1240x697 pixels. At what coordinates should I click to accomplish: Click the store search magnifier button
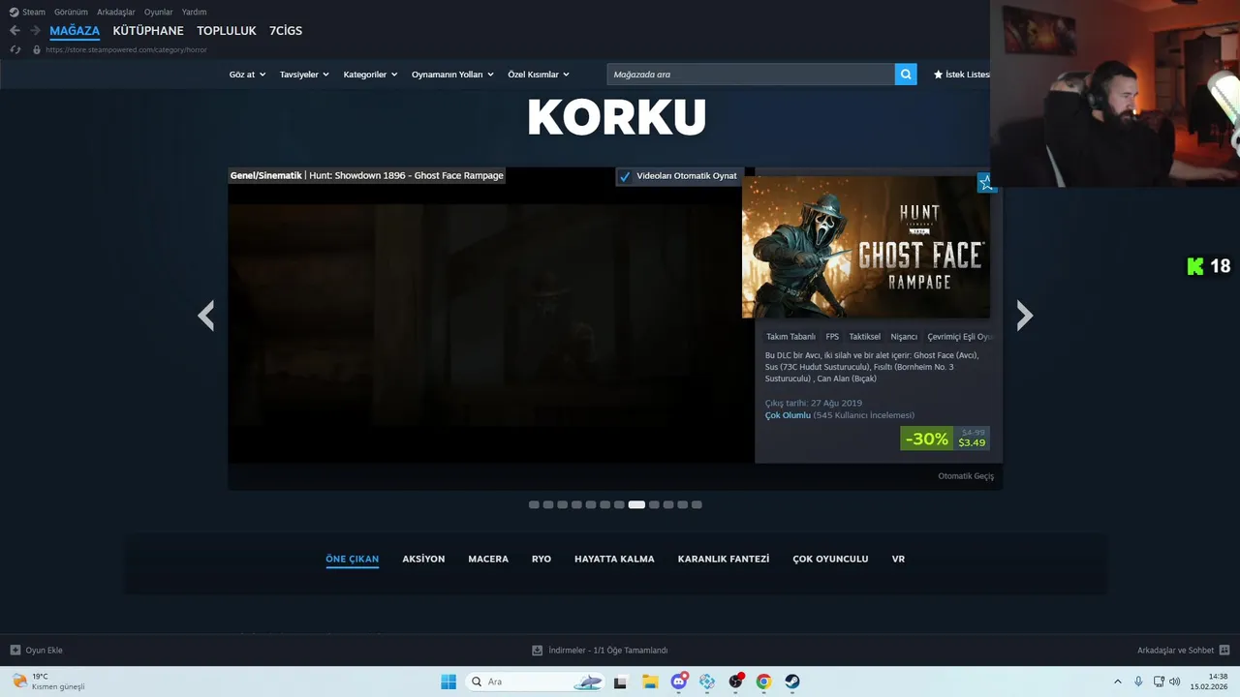point(906,75)
